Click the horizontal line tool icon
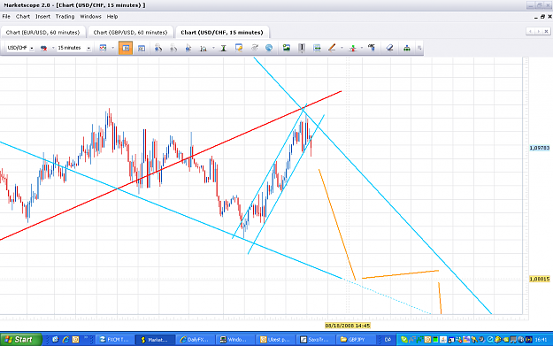 pos(317,48)
